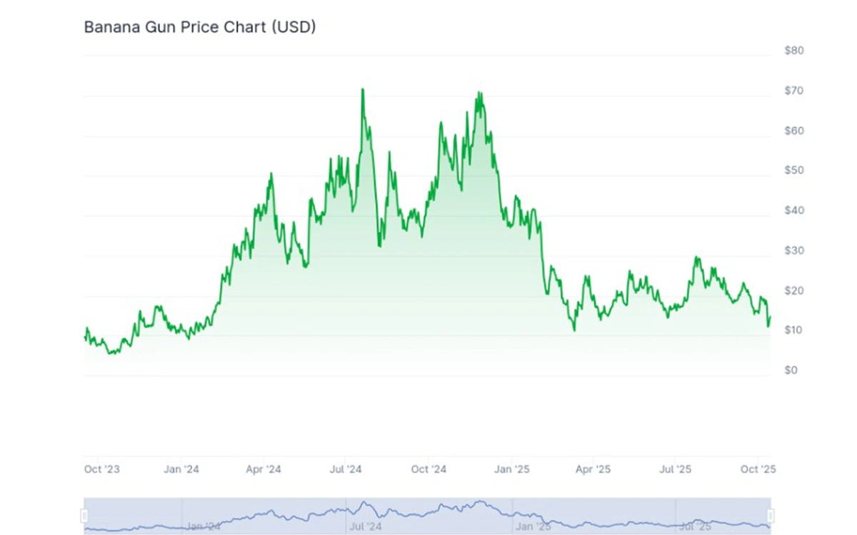
Task: Click the Jan '25 x-axis label on main chart
Action: click(x=511, y=469)
